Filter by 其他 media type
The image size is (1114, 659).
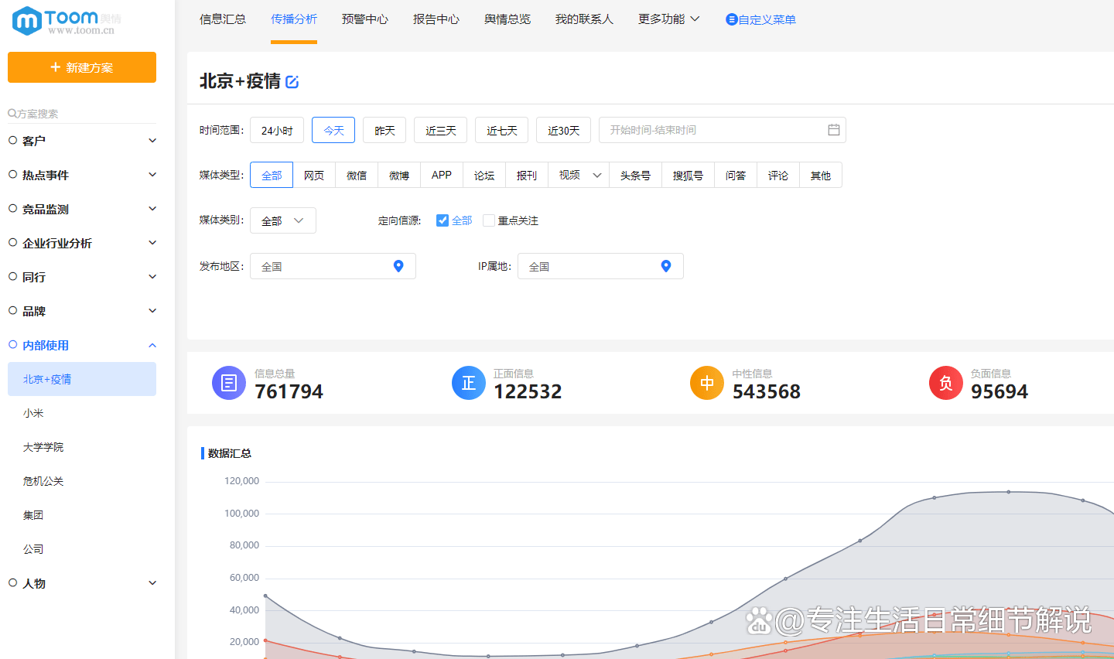(821, 176)
